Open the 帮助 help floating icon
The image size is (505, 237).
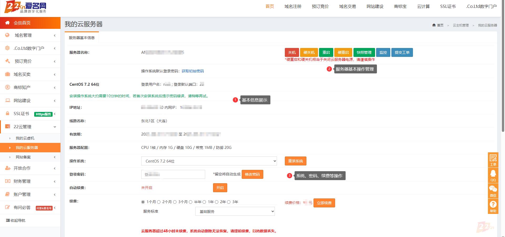(493, 206)
